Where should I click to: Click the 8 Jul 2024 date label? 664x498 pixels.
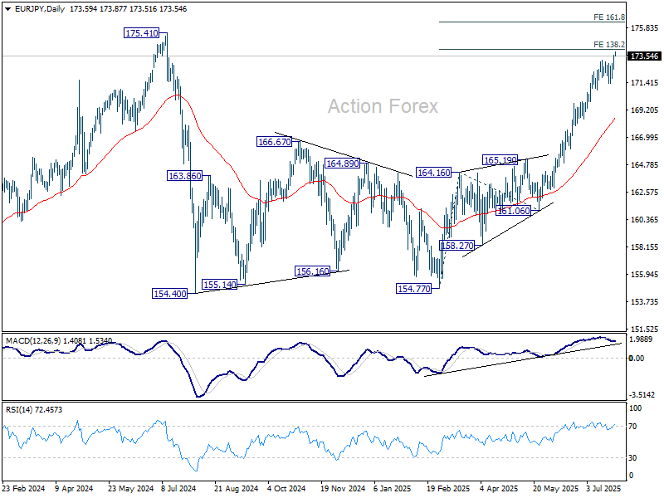178,488
